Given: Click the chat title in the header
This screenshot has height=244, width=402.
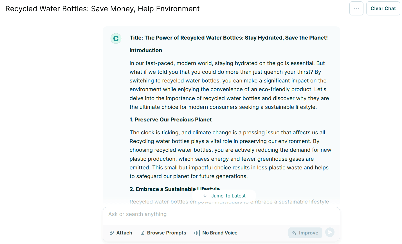Looking at the screenshot, I should [102, 9].
